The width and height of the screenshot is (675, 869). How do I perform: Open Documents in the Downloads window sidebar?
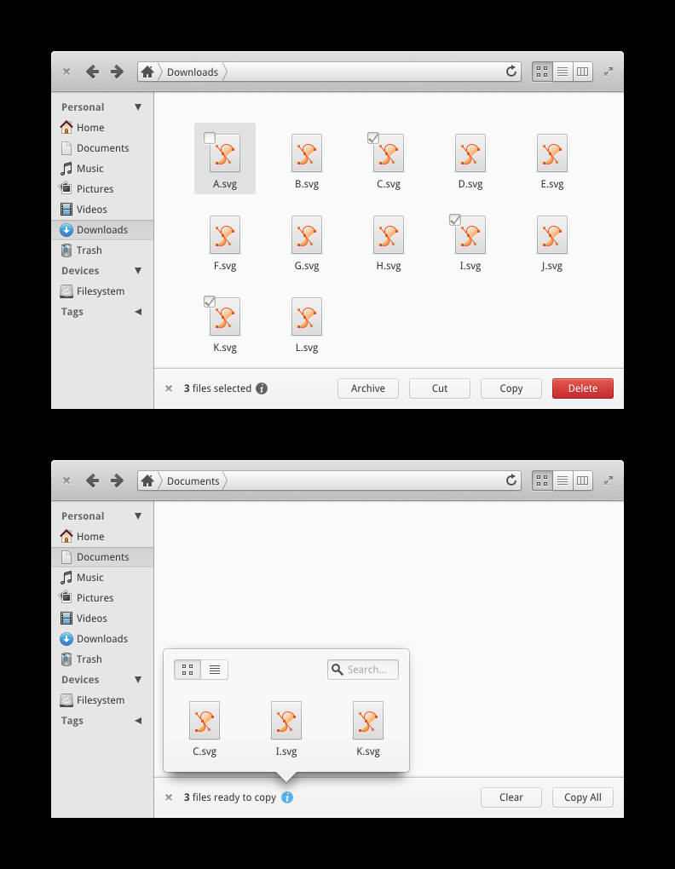tap(102, 148)
